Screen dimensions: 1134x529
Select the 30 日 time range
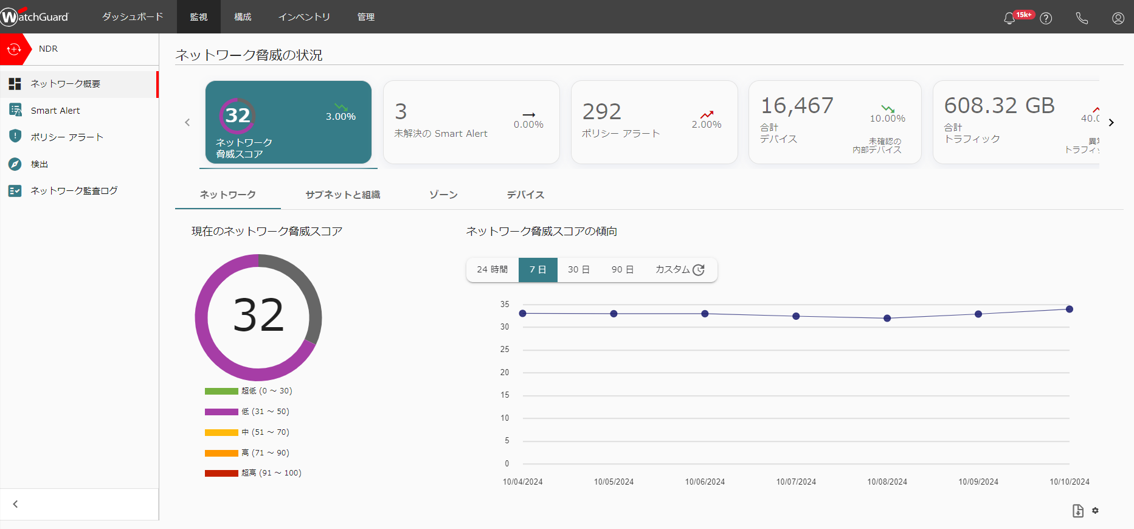point(579,269)
